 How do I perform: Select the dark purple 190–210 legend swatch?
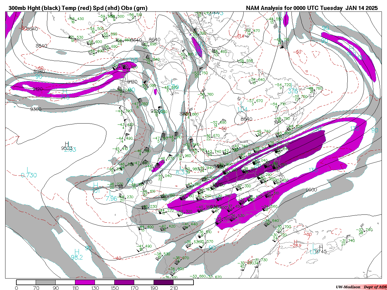tap(164, 282)
